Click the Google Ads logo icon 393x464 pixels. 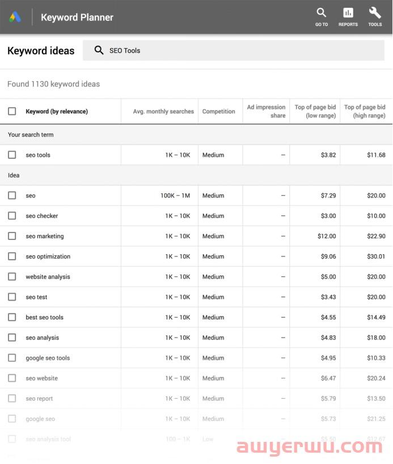pyautogui.click(x=15, y=17)
